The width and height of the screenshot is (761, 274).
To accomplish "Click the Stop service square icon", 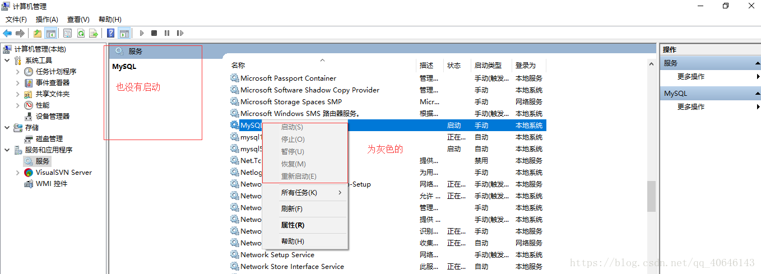I will [x=154, y=33].
